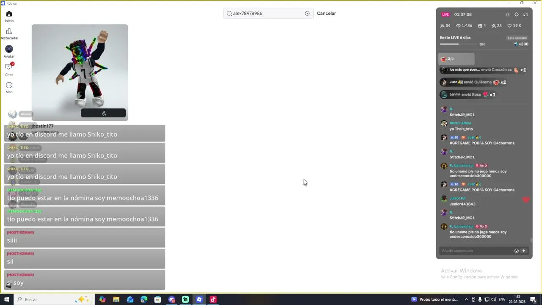Click the Emite LIVE 6 días progress bar

[x=459, y=44]
